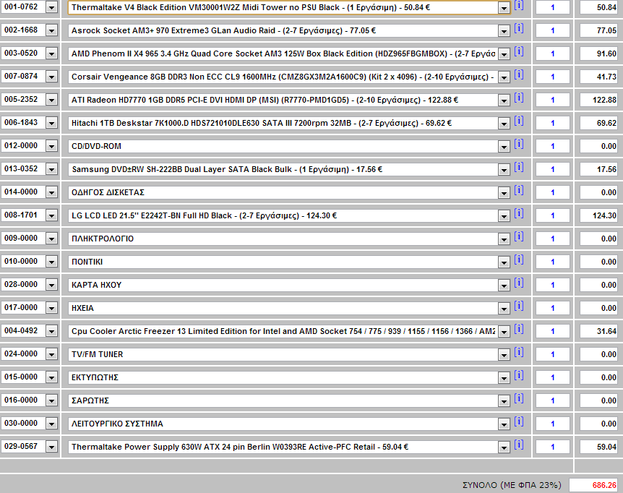Click the total field showing 686.26
The image size is (623, 493).
(x=593, y=485)
